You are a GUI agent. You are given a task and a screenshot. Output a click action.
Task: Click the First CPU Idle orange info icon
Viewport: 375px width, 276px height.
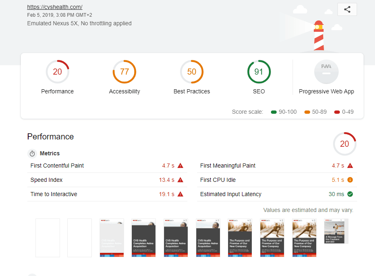click(x=350, y=180)
